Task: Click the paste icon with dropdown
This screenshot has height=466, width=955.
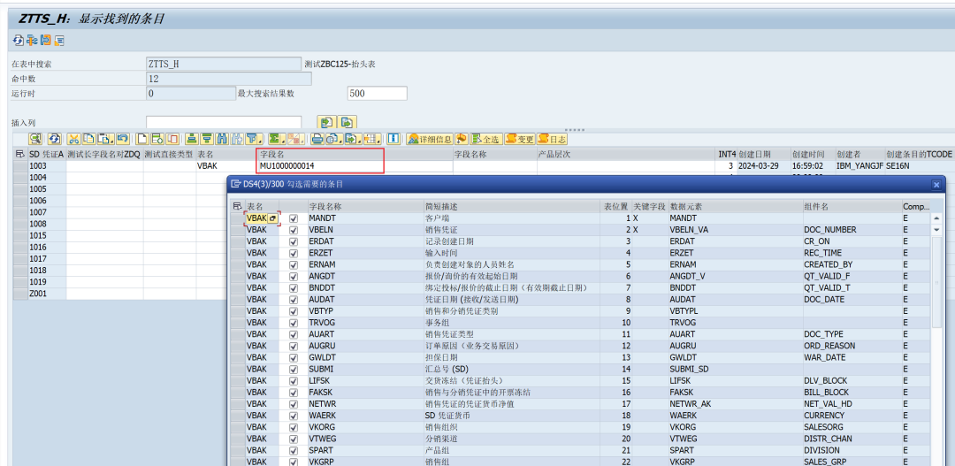Action: [x=105, y=139]
